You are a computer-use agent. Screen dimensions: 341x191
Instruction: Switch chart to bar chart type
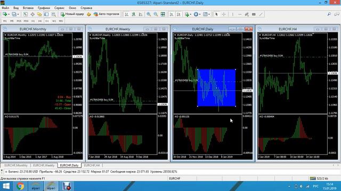pyautogui.click(x=127, y=14)
